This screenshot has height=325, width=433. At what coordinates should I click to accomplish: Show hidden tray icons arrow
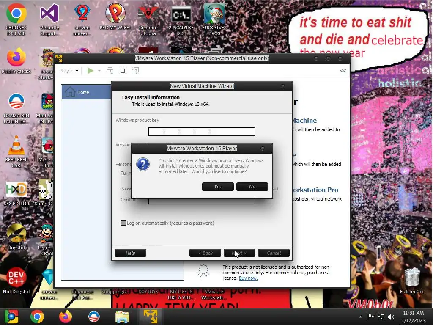point(360,317)
